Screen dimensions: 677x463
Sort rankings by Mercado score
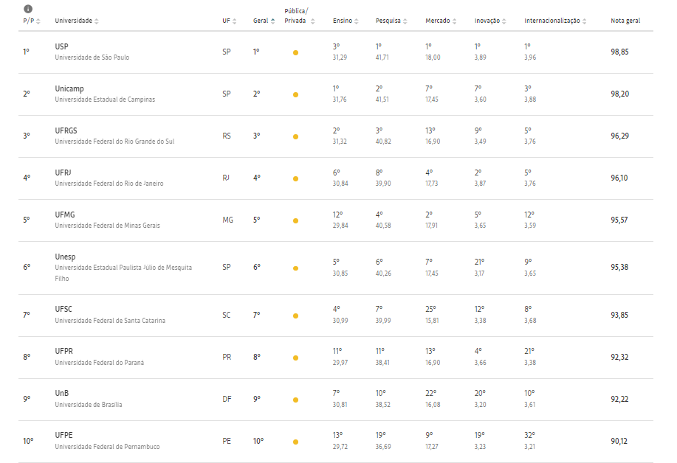coord(454,21)
